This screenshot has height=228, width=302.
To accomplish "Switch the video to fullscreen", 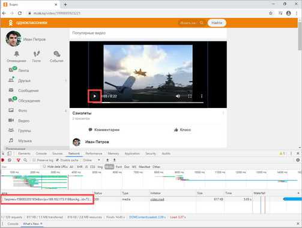I will [190, 96].
